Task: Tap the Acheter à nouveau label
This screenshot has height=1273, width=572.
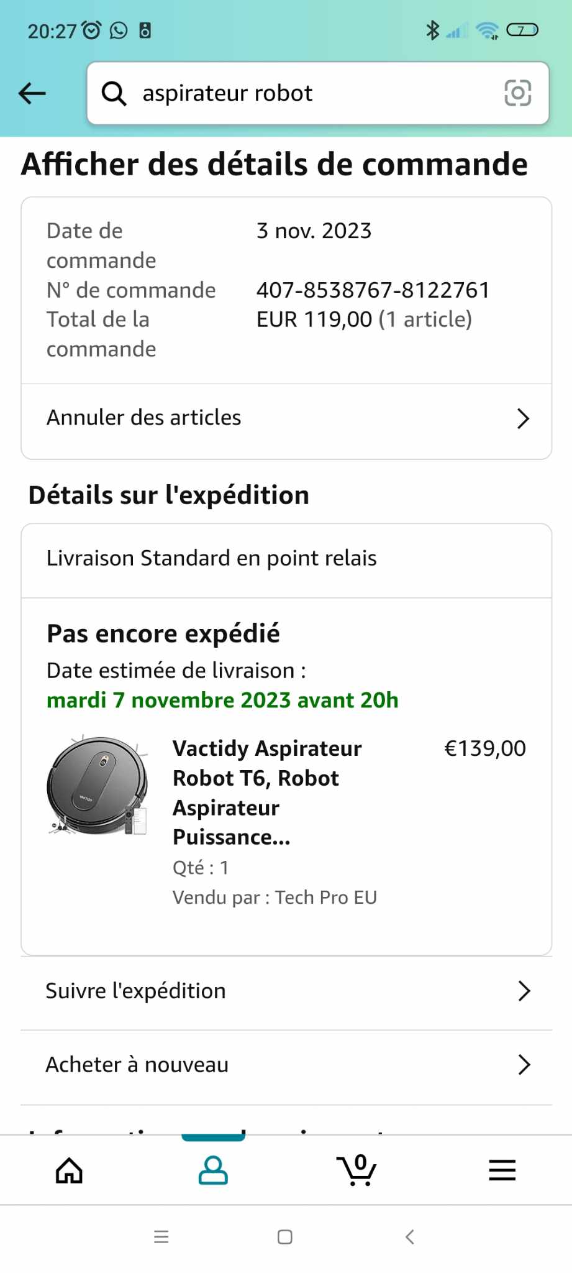Action: pyautogui.click(x=137, y=1065)
